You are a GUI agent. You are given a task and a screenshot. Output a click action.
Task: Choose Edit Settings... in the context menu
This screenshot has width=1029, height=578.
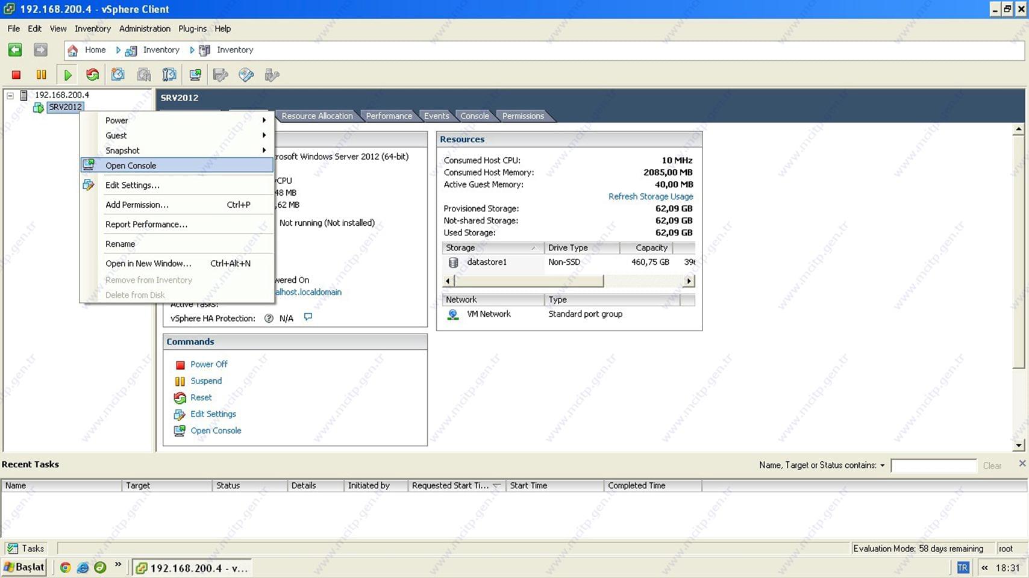point(177,185)
